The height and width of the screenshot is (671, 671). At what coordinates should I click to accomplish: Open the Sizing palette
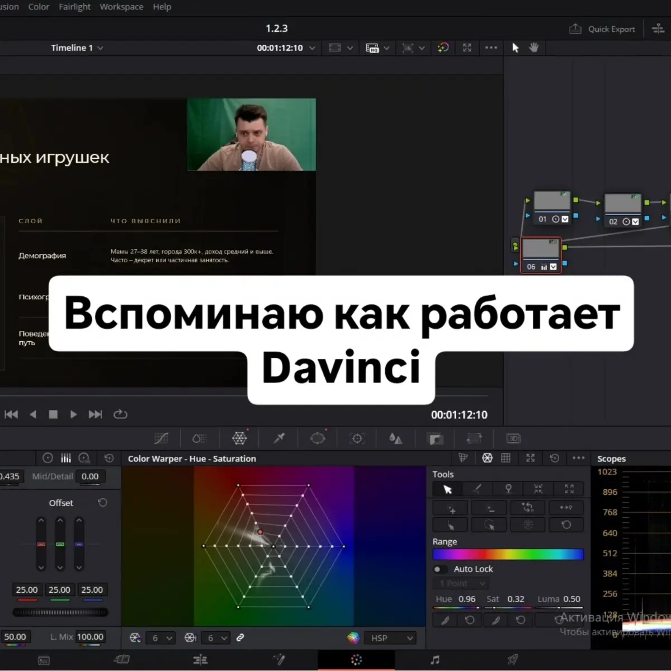click(474, 438)
